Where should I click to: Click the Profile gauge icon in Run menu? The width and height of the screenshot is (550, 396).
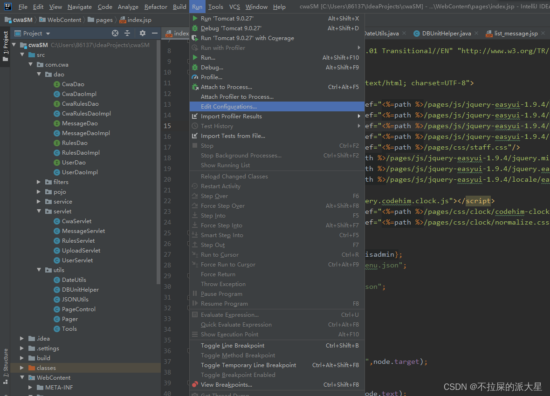[195, 77]
